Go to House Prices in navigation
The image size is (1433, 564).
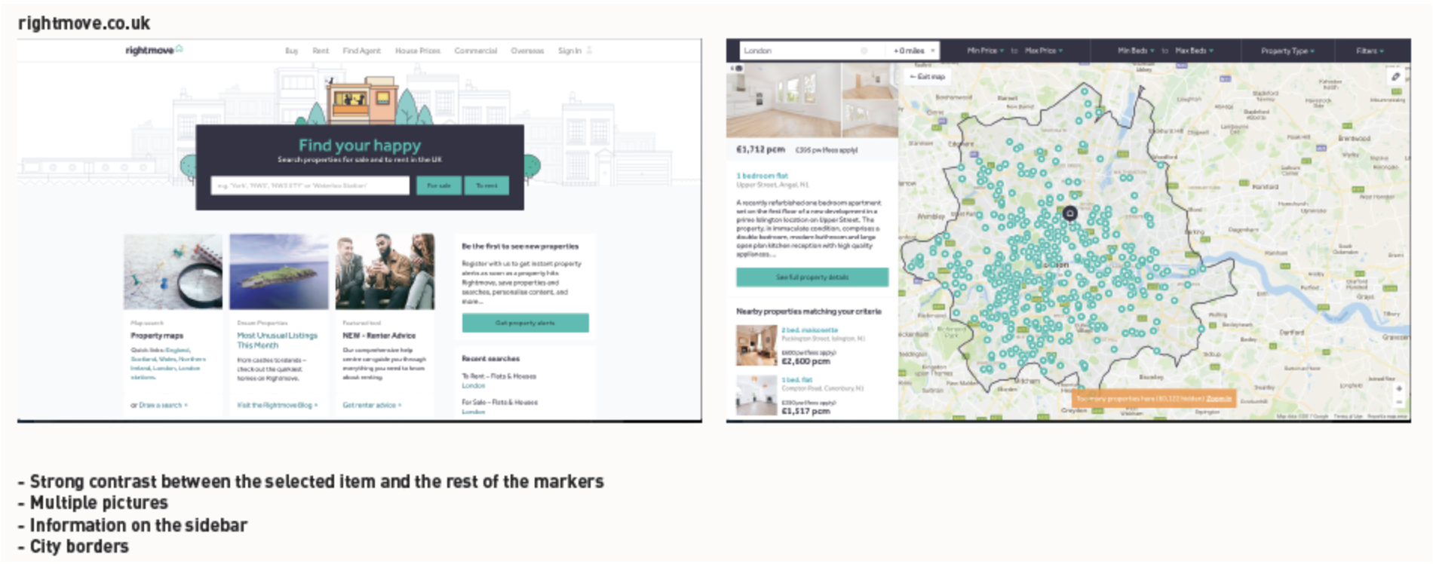coord(417,51)
